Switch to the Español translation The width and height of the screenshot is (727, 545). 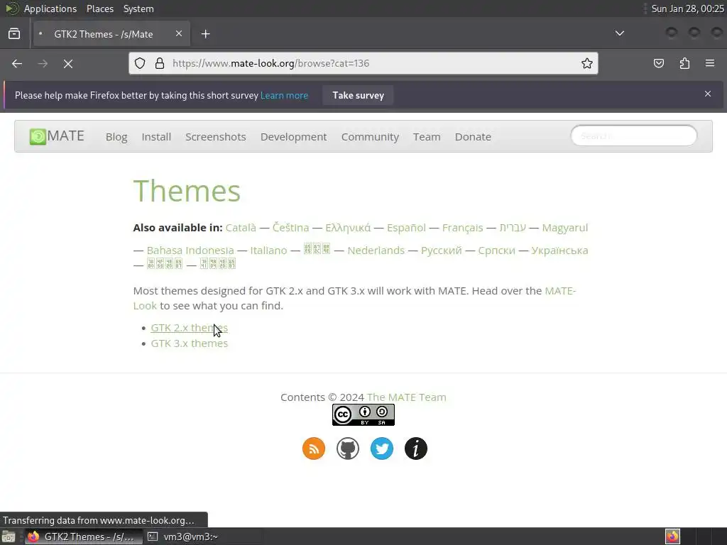point(406,228)
